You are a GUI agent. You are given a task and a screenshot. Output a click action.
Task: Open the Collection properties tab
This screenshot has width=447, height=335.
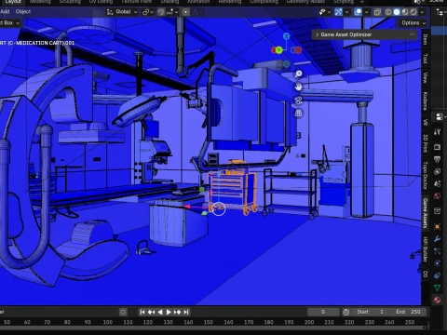point(438,211)
